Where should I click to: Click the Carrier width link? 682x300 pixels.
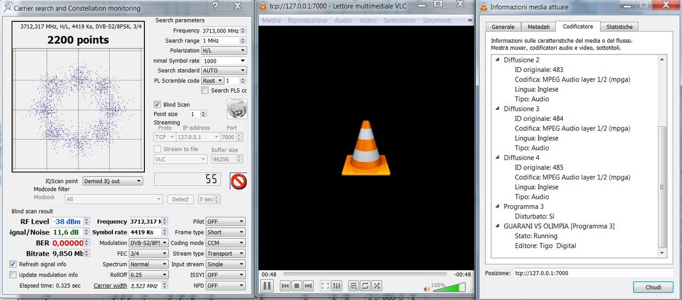click(x=110, y=286)
